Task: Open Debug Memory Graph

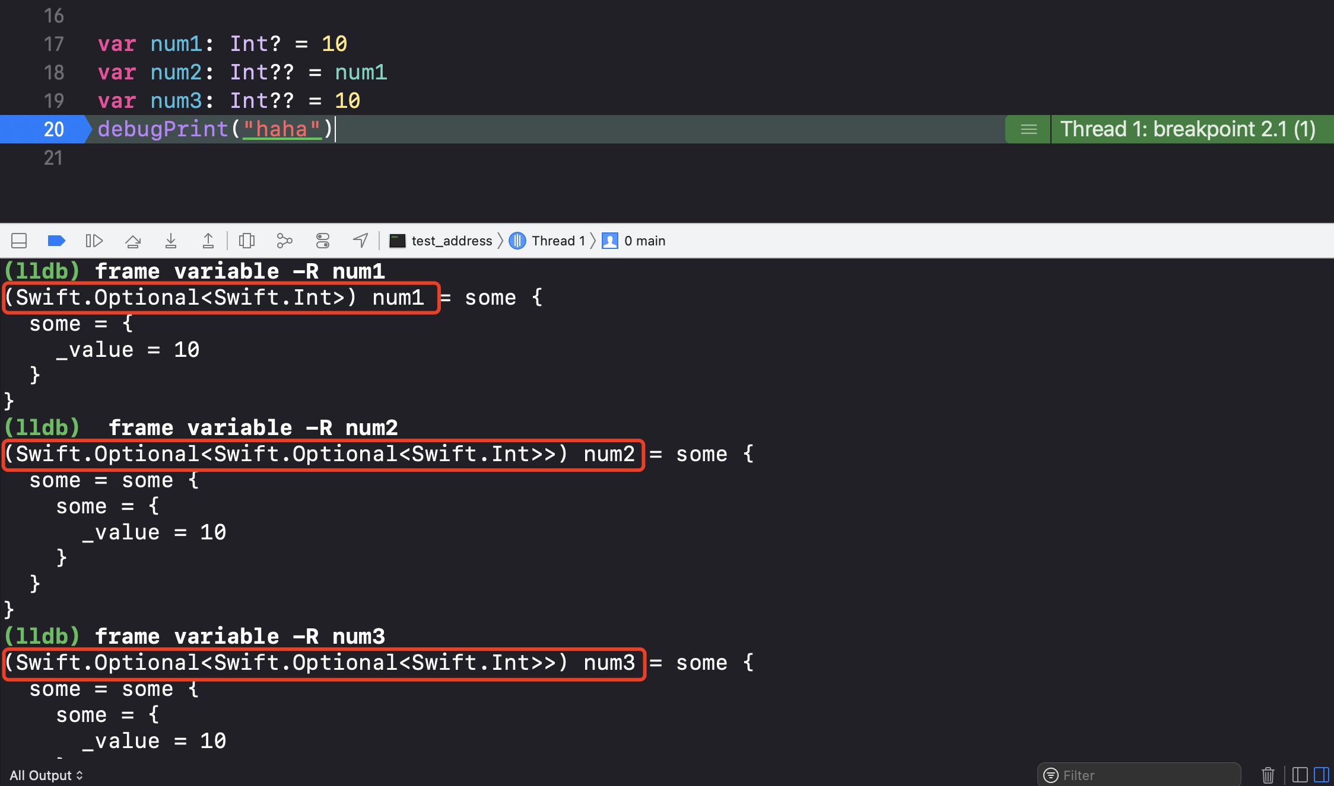Action: (284, 241)
